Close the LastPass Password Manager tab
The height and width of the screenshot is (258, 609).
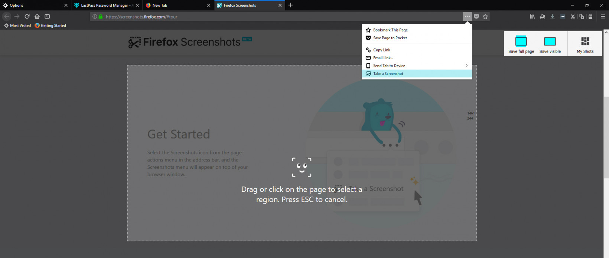coord(137,5)
